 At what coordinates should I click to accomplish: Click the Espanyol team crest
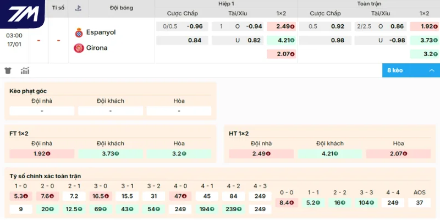click(x=79, y=32)
